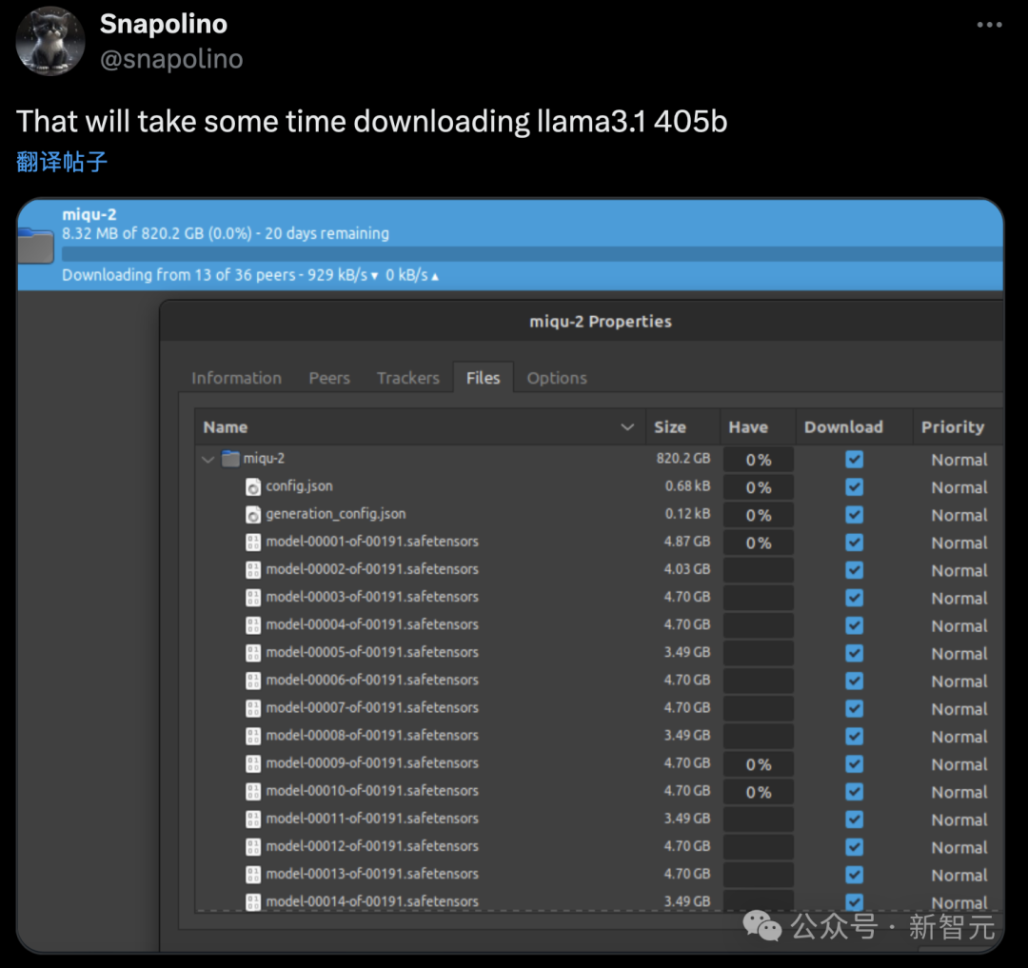The image size is (1028, 968).
Task: Open the Snapolino display name link
Action: (164, 24)
